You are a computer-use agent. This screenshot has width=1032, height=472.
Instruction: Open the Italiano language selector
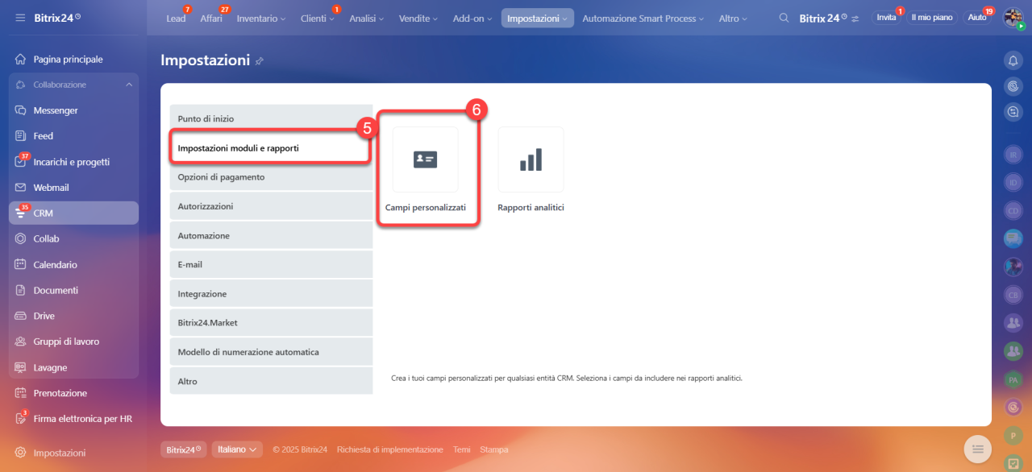(237, 449)
